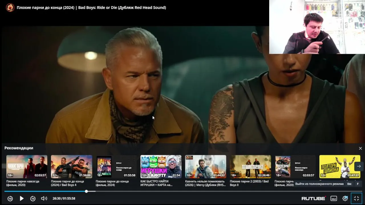Open thumbnail Плохие парни до конца 01:55:58
This screenshot has height=205, width=365.
point(116,167)
